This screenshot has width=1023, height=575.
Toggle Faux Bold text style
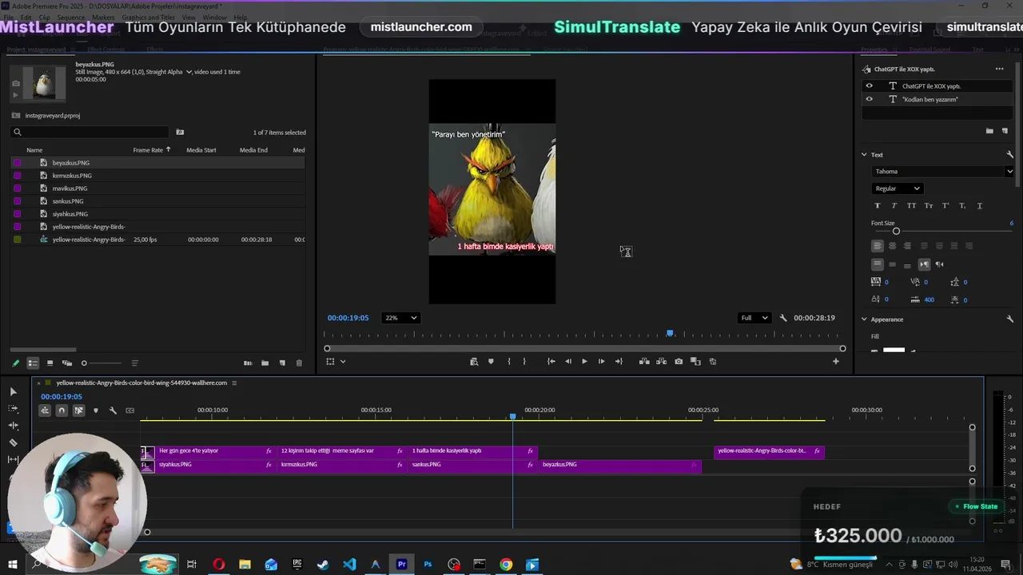(x=878, y=206)
